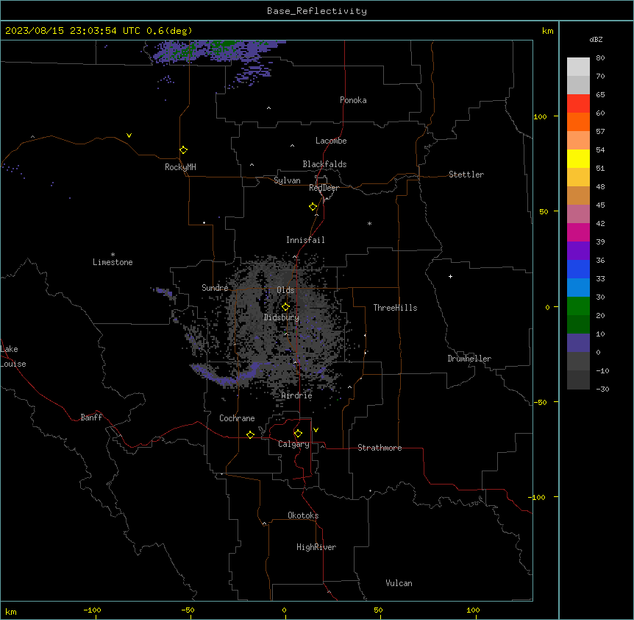Select the yellow diamond above the Calgary label

299,434
